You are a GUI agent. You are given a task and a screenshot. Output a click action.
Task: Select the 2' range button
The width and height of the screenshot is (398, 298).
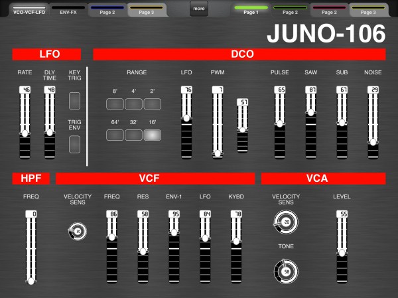[153, 104]
